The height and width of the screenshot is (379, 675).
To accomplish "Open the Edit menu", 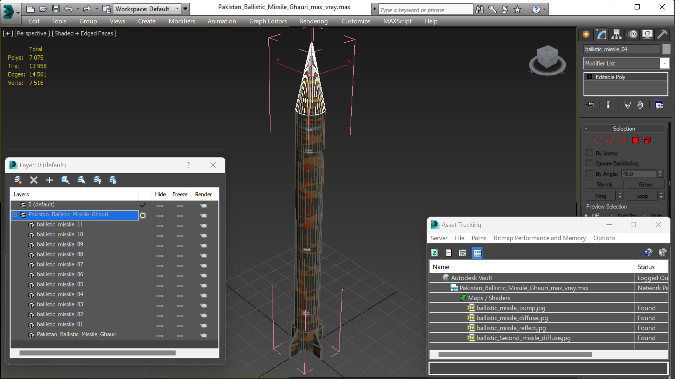I will 34,21.
